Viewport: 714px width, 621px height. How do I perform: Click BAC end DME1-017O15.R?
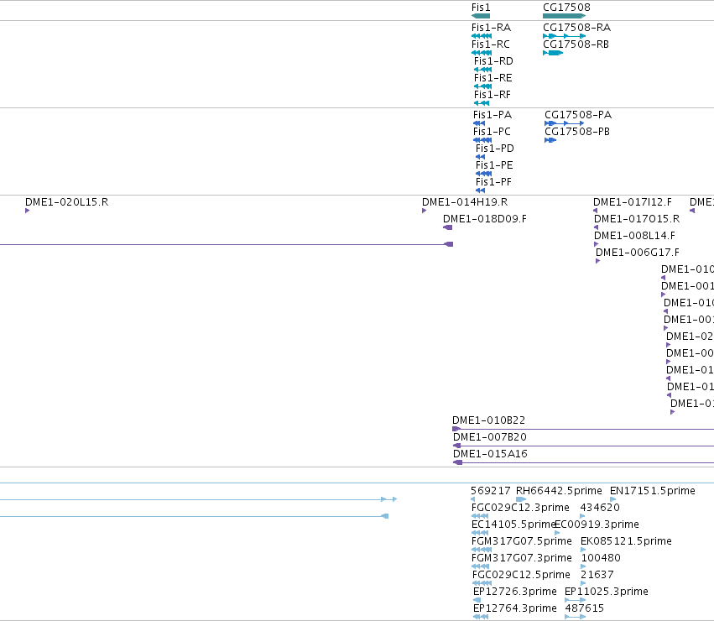[637, 219]
